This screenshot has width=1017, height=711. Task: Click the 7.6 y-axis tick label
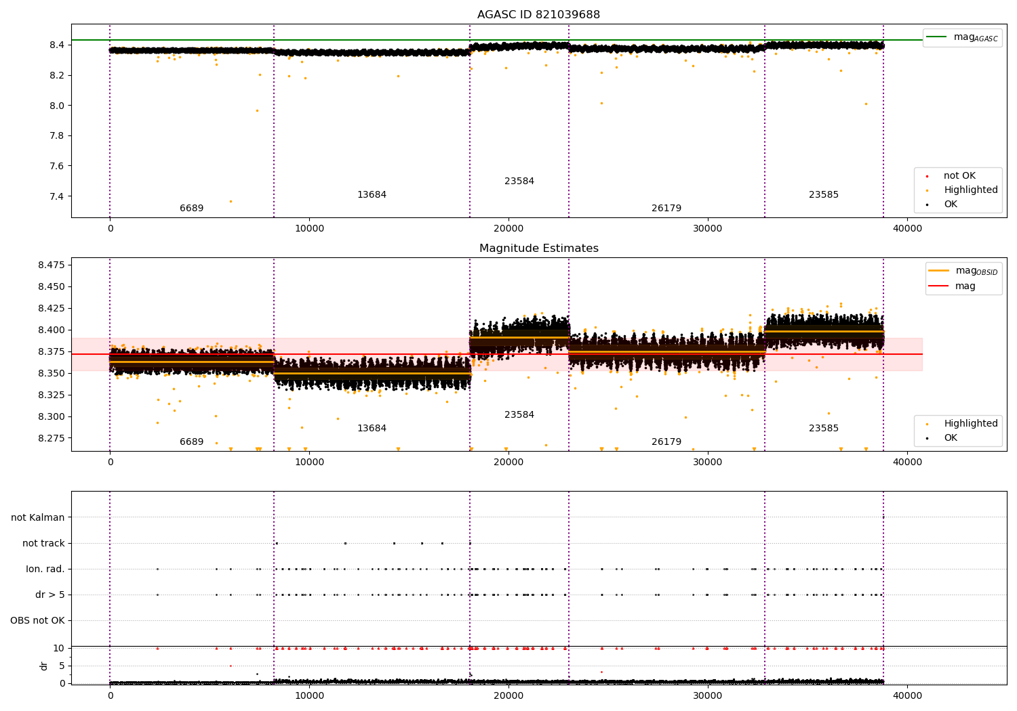(57, 167)
